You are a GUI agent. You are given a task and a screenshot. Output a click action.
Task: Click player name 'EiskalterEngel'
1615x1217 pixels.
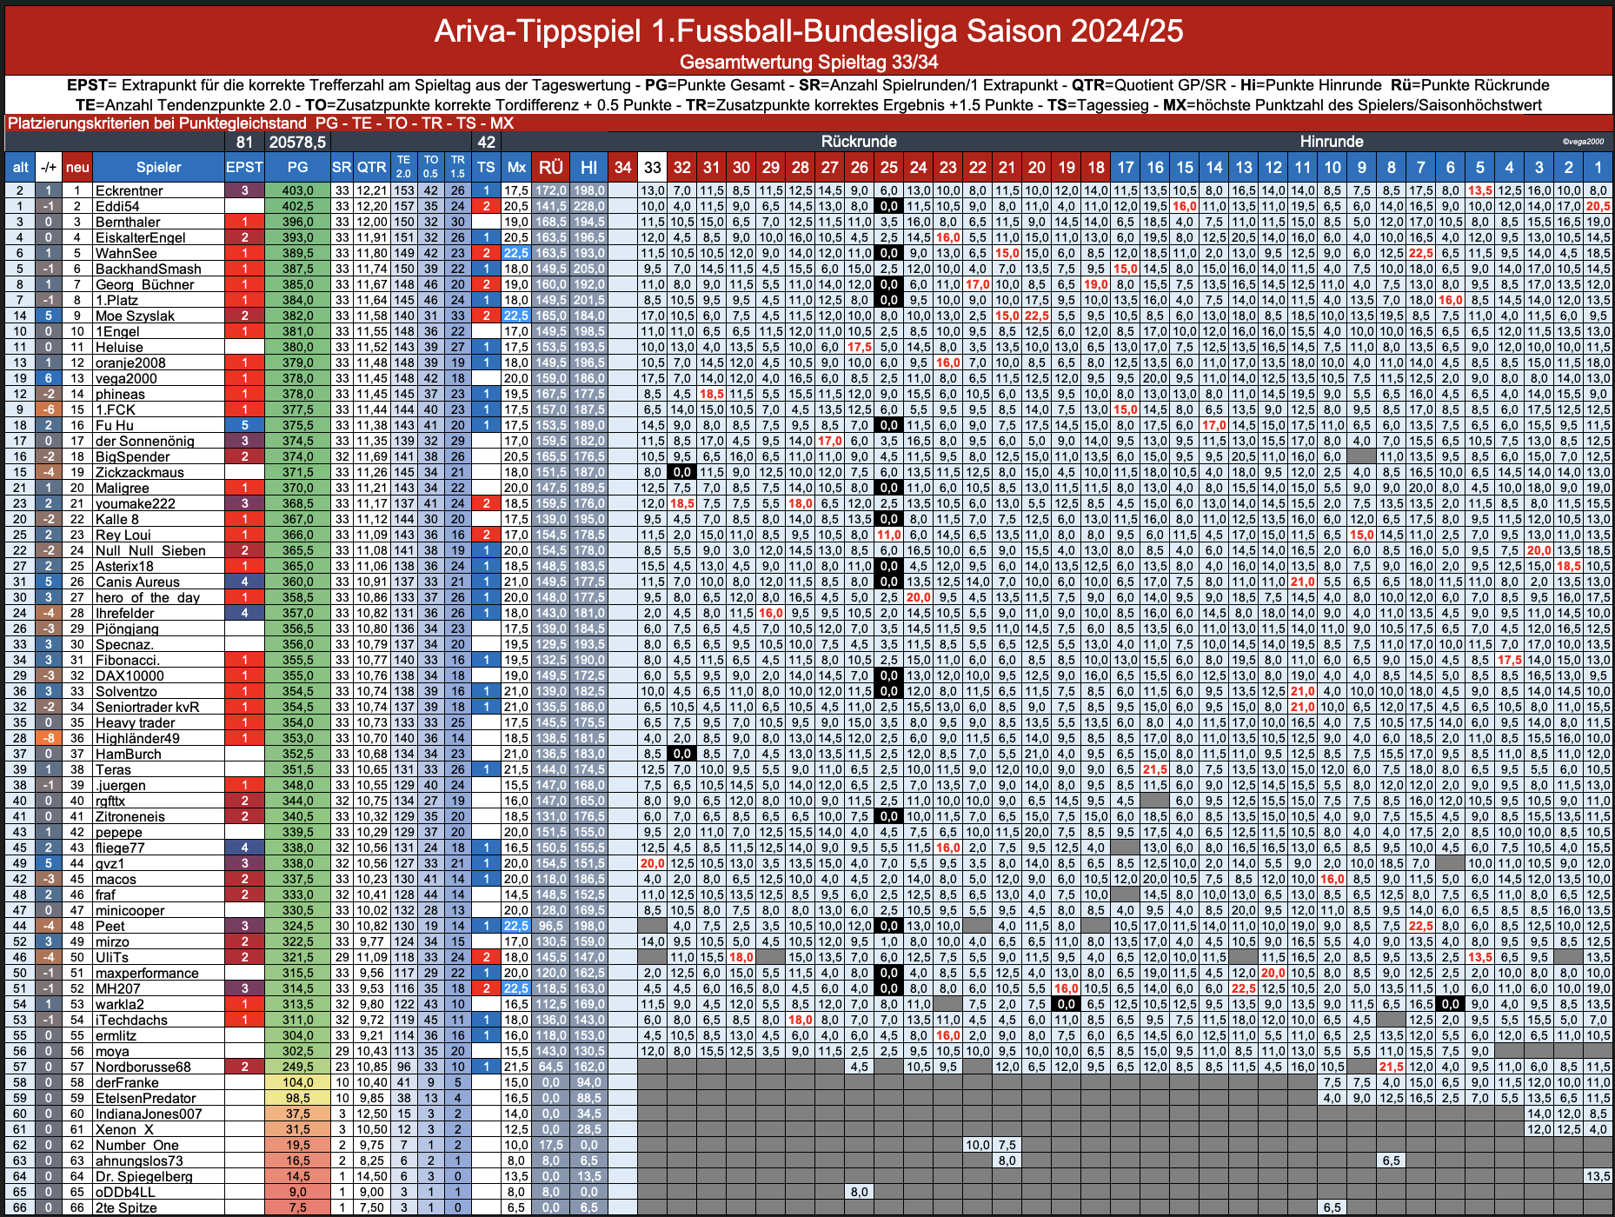[x=140, y=237]
